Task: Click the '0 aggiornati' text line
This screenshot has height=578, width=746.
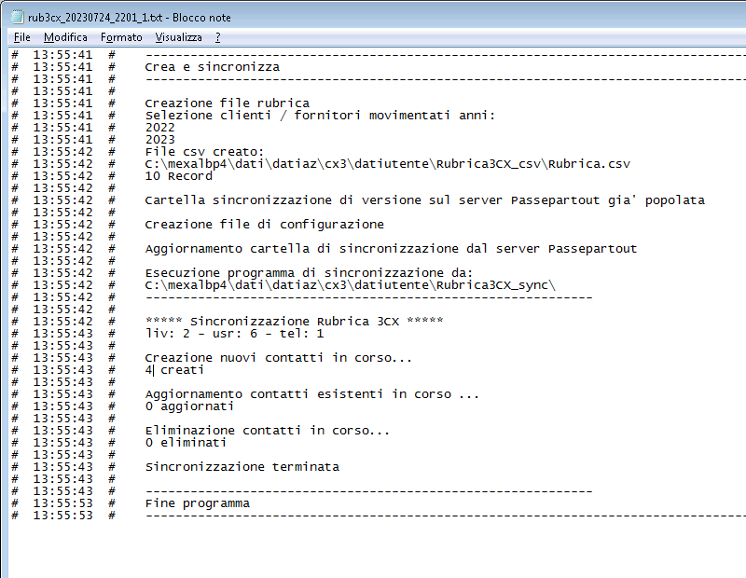Action: click(x=189, y=406)
